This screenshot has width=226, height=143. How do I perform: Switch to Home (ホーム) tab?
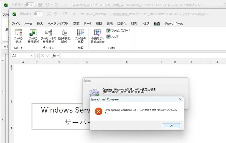tap(28, 23)
